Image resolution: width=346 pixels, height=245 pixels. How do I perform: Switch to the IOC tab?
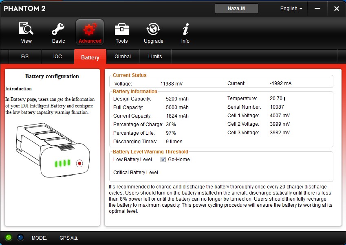coord(57,57)
